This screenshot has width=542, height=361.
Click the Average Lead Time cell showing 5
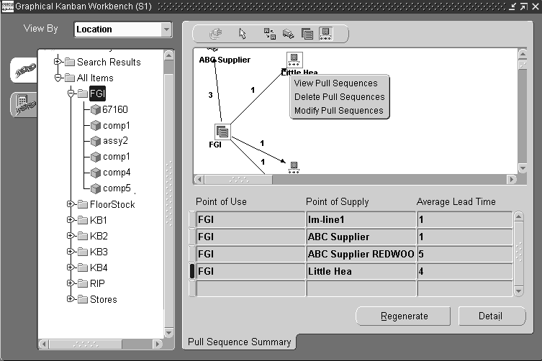(x=464, y=255)
